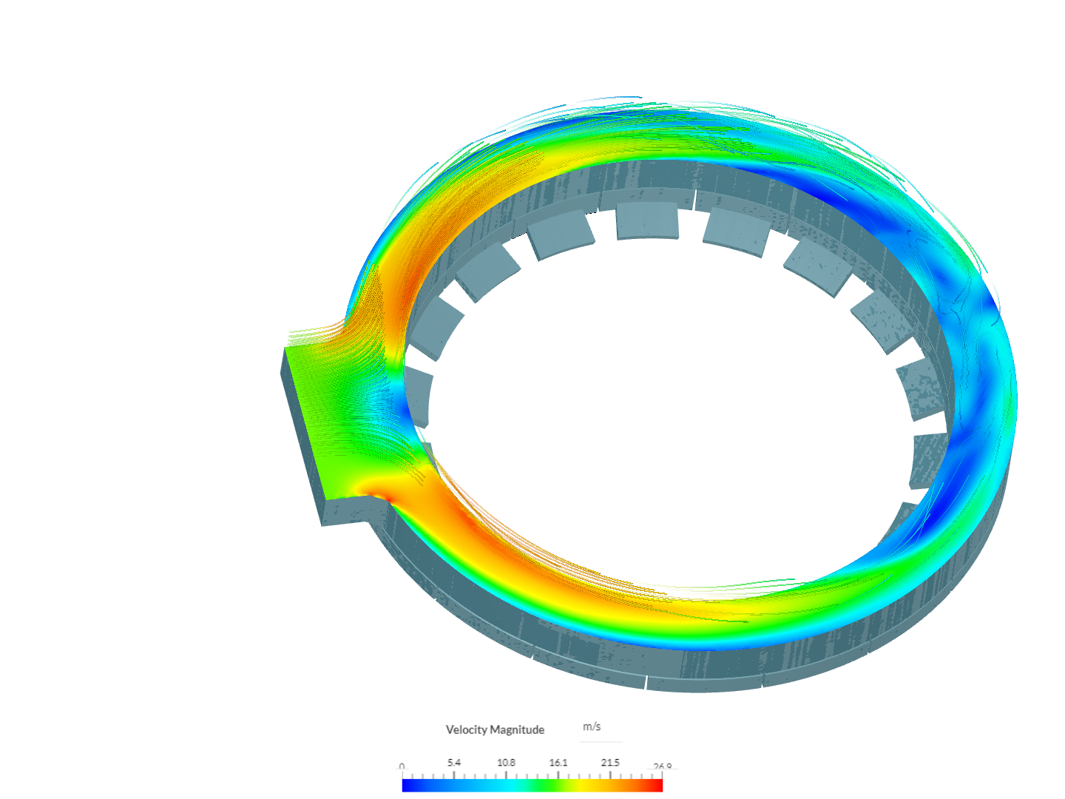The height and width of the screenshot is (799, 1065).
Task: Click the 21.5 legend tick label
Action: [610, 762]
